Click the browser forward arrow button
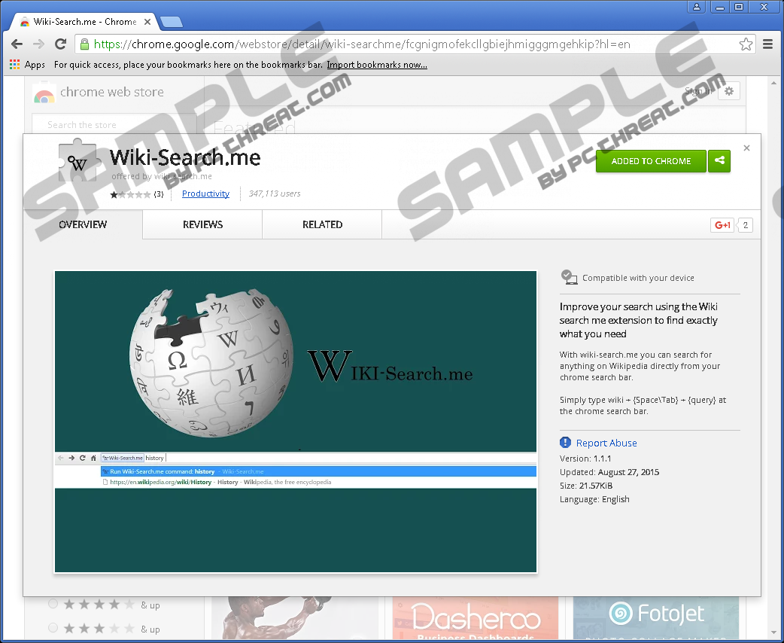Viewport: 784px width, 643px height. click(38, 44)
